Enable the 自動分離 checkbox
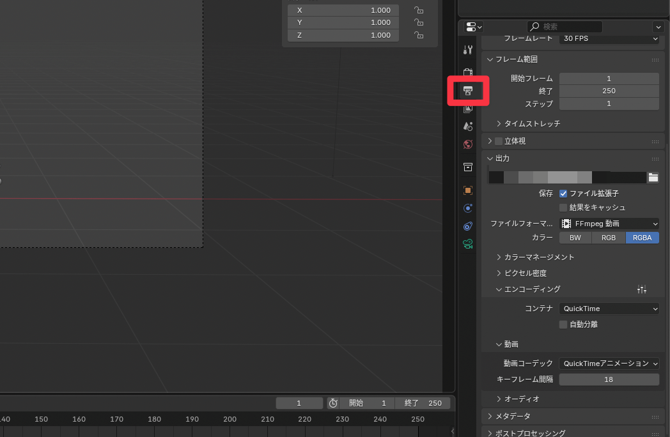Viewport: 670px width, 437px height. tap(563, 325)
